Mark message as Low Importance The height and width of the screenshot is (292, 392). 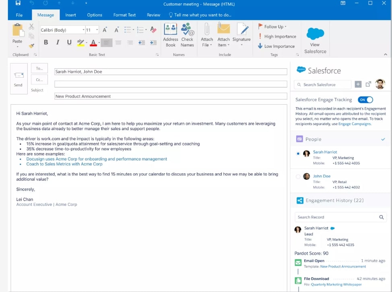click(276, 46)
